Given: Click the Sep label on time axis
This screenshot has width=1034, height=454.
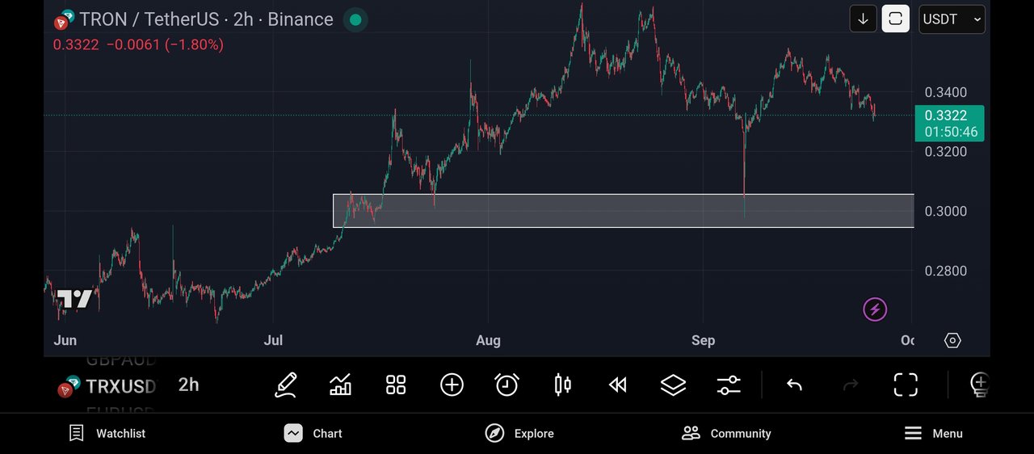Looking at the screenshot, I should coord(703,341).
